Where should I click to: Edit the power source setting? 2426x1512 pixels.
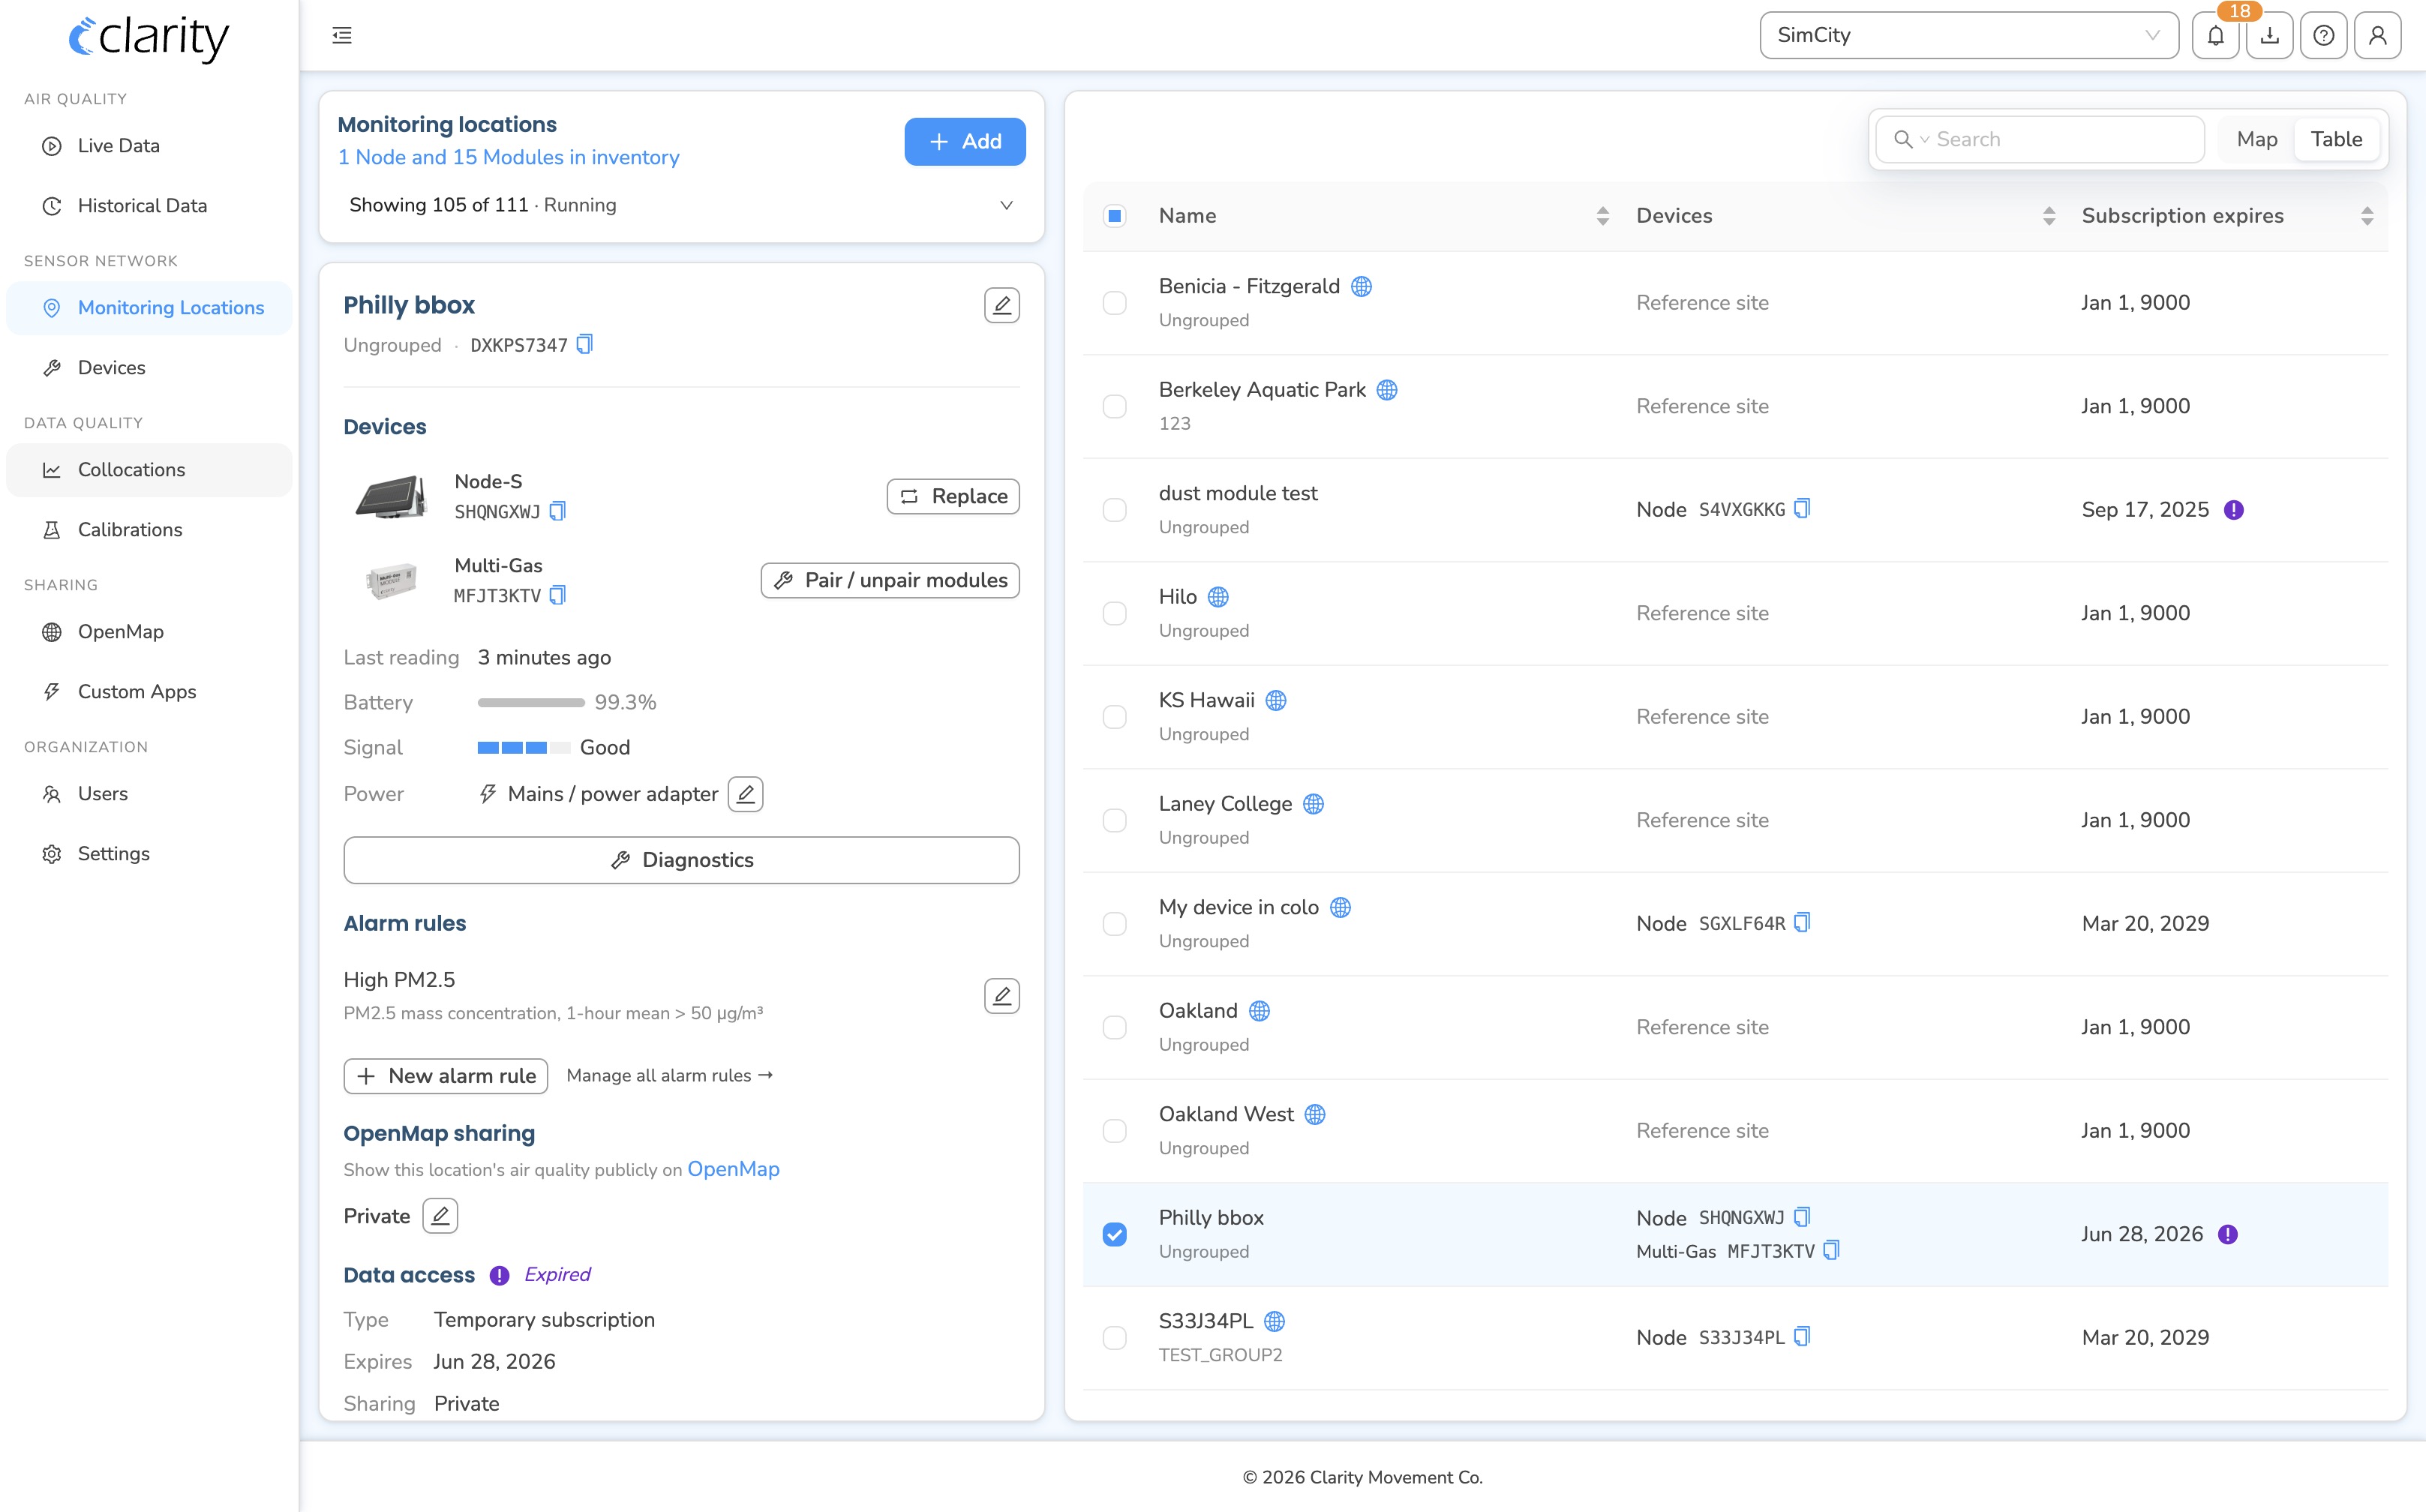[745, 794]
